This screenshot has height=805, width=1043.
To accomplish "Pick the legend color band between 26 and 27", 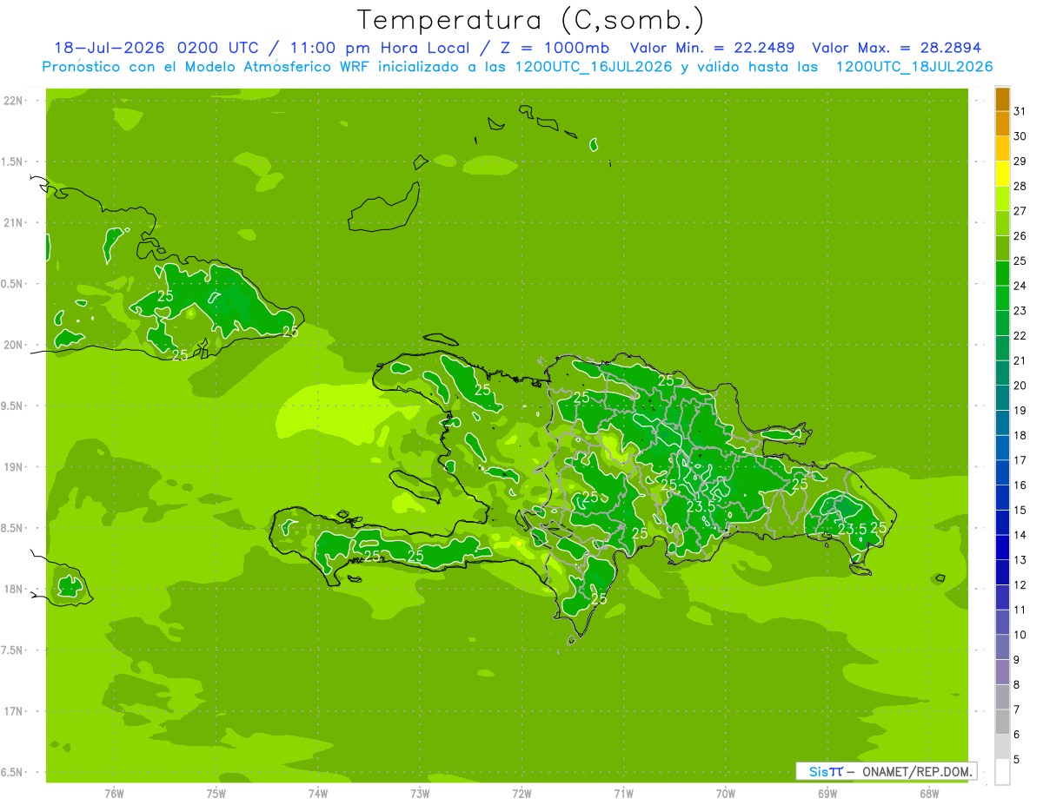I will point(1002,223).
